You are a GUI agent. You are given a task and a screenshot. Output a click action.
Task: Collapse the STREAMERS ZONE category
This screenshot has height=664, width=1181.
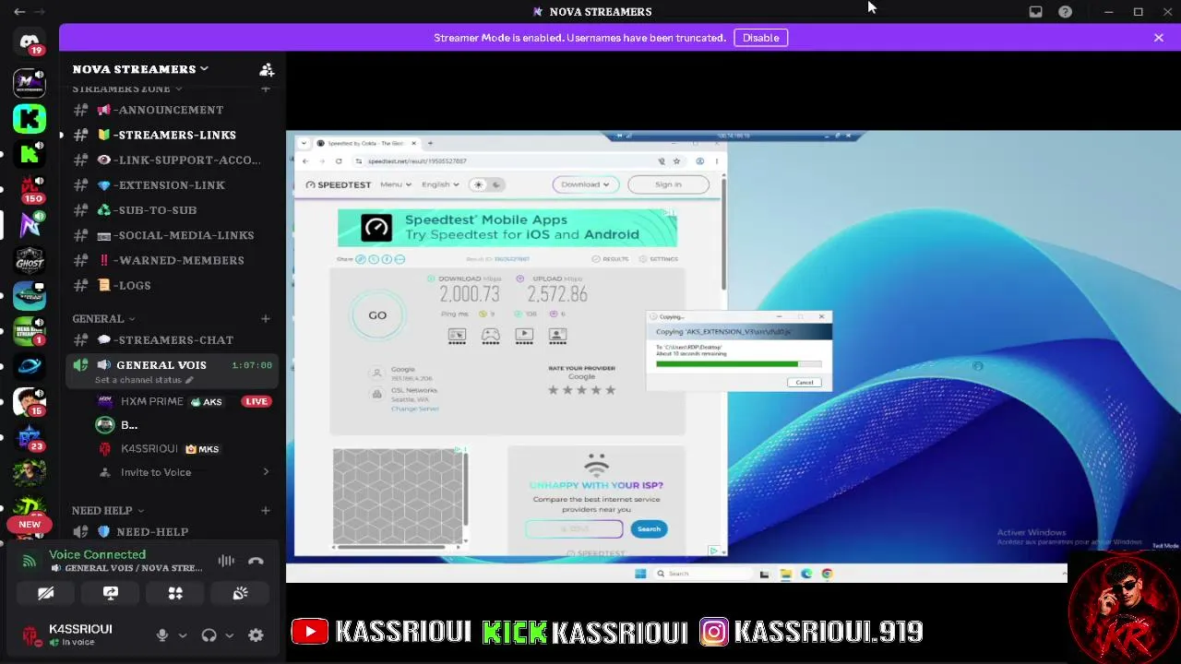click(127, 89)
